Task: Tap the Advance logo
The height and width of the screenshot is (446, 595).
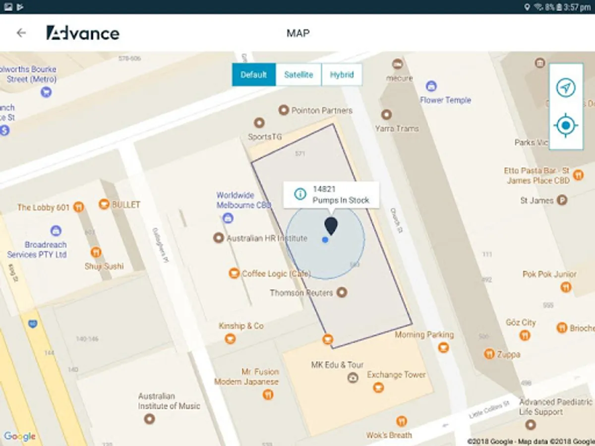Action: [83, 33]
